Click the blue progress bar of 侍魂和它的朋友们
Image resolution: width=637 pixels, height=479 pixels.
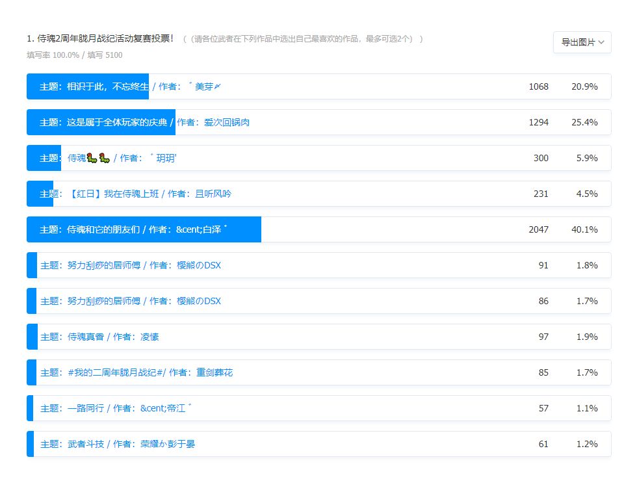(144, 229)
